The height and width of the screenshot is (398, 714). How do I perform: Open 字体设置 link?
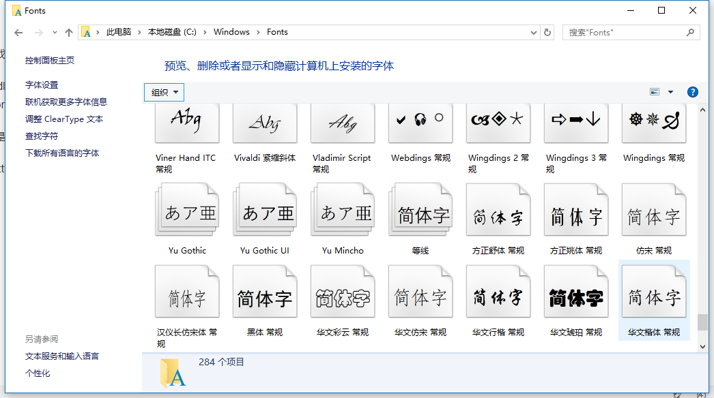pyautogui.click(x=42, y=85)
